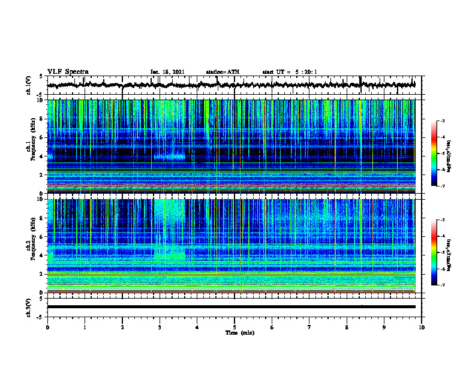The height and width of the screenshot is (367, 475).
Task: Click the "-3" label on ch.1 colorbar
Action: [442, 121]
